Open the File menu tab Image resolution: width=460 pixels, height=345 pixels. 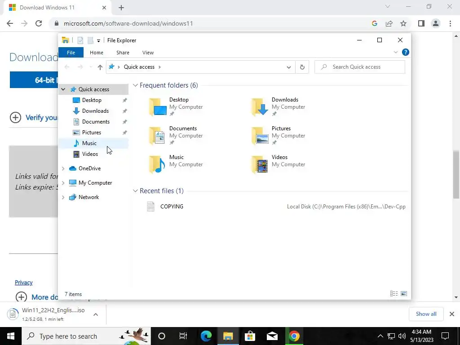(x=71, y=53)
